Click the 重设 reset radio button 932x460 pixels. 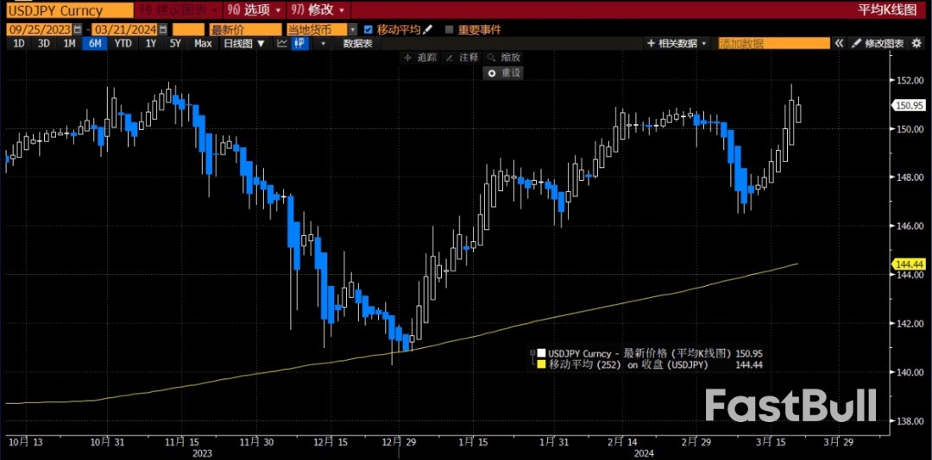click(x=491, y=73)
